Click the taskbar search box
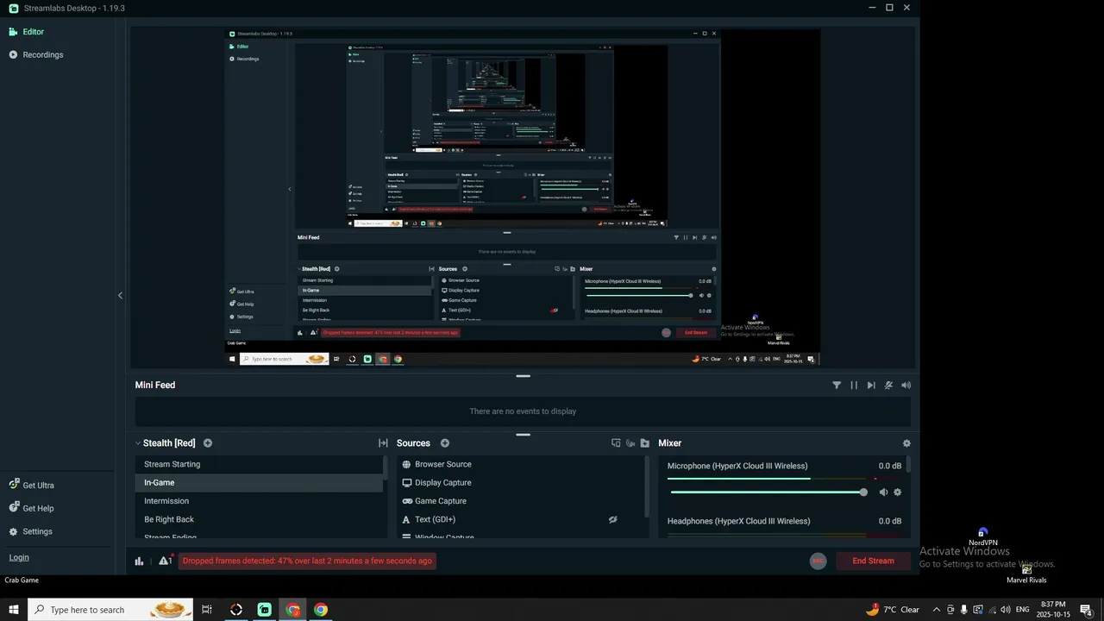The width and height of the screenshot is (1104, 621). [110, 610]
